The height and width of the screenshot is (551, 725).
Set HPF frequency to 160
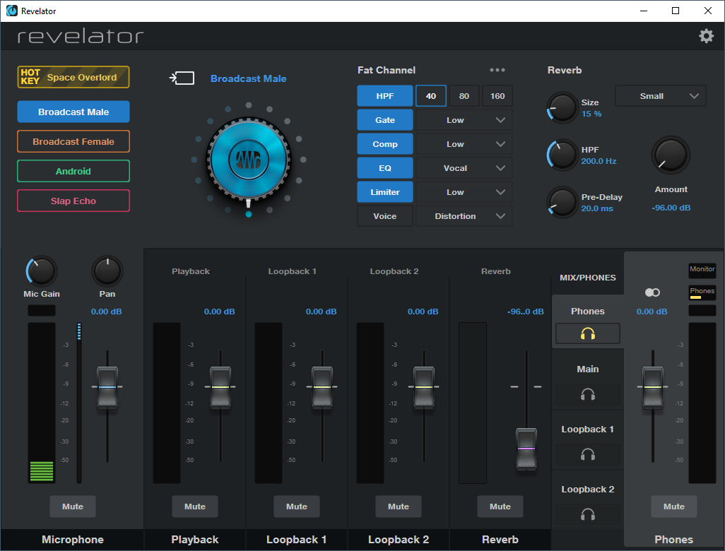pyautogui.click(x=497, y=96)
